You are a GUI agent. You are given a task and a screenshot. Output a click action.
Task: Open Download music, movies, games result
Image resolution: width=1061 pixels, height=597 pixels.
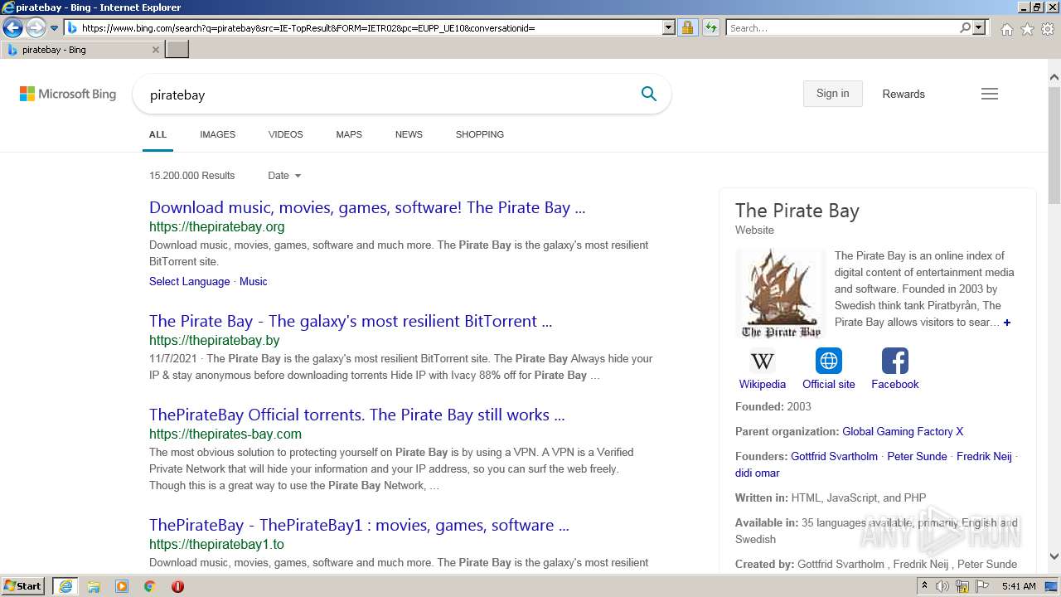367,208
